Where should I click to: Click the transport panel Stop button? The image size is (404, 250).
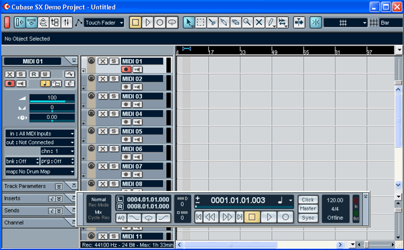click(x=252, y=217)
